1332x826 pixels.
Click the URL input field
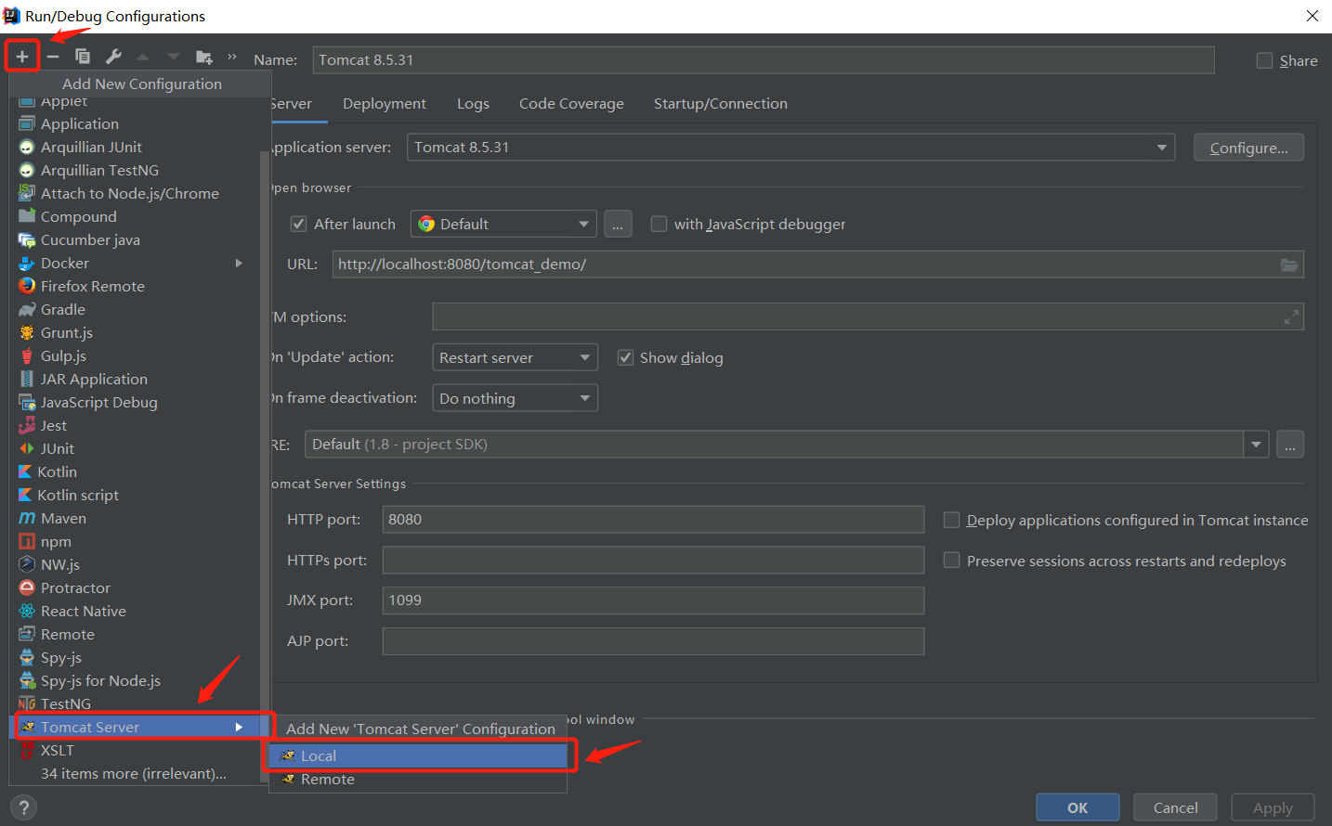click(818, 265)
